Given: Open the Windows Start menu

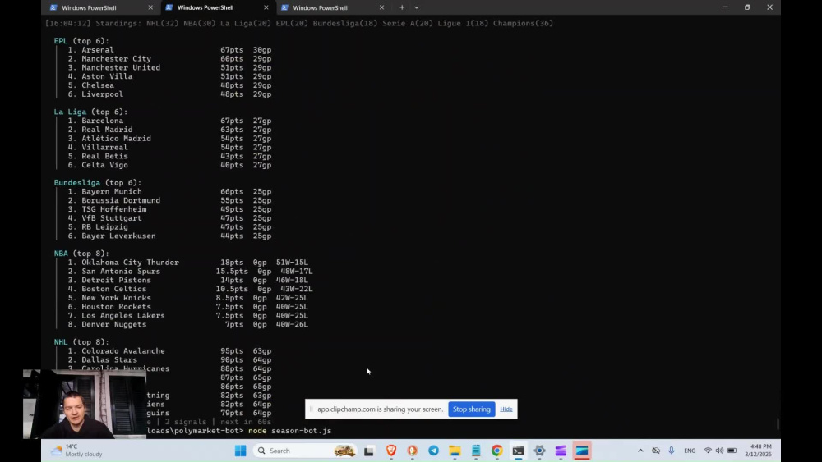Looking at the screenshot, I should click(x=241, y=451).
